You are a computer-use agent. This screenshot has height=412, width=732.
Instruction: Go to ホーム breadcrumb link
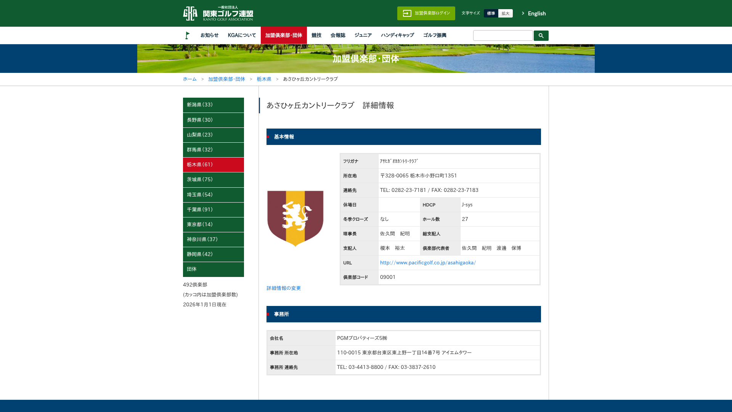click(190, 79)
